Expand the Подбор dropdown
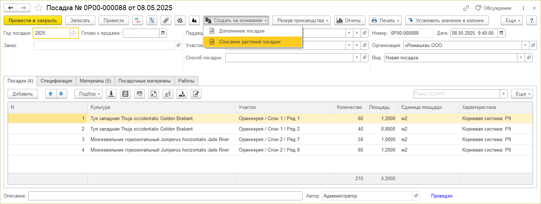 point(88,94)
